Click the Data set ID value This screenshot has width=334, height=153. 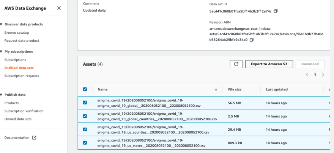tap(240, 11)
